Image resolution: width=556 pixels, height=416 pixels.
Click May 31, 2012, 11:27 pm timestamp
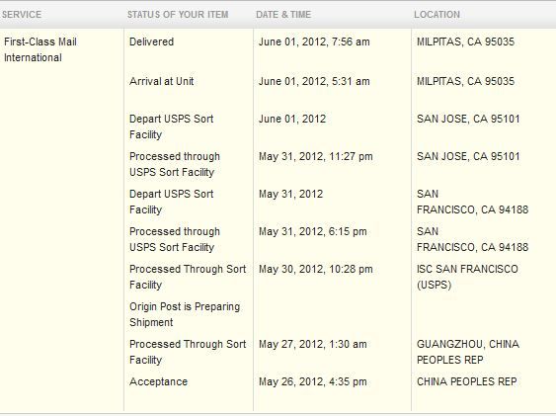pyautogui.click(x=316, y=156)
